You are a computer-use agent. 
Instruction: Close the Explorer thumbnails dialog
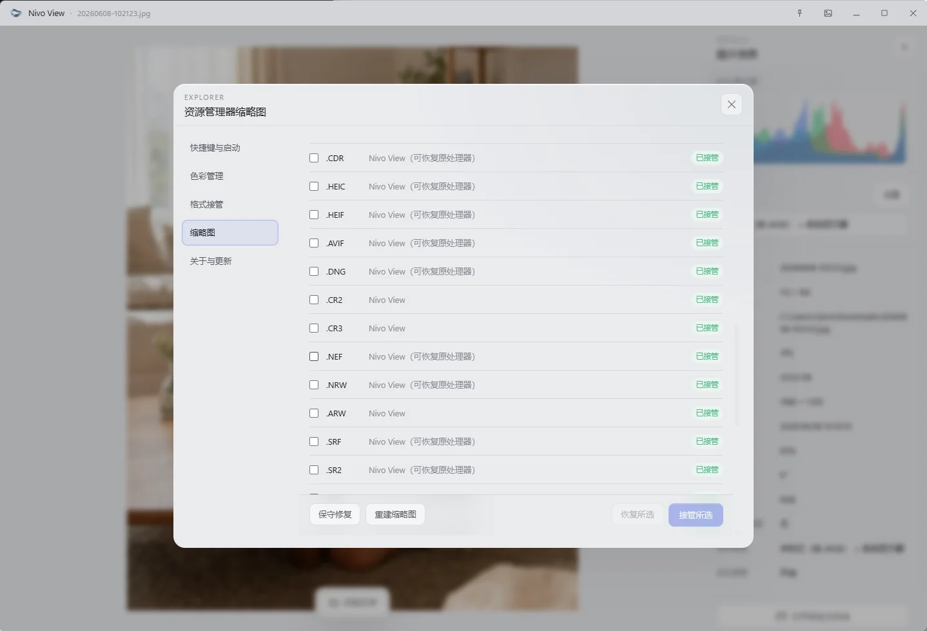[731, 104]
